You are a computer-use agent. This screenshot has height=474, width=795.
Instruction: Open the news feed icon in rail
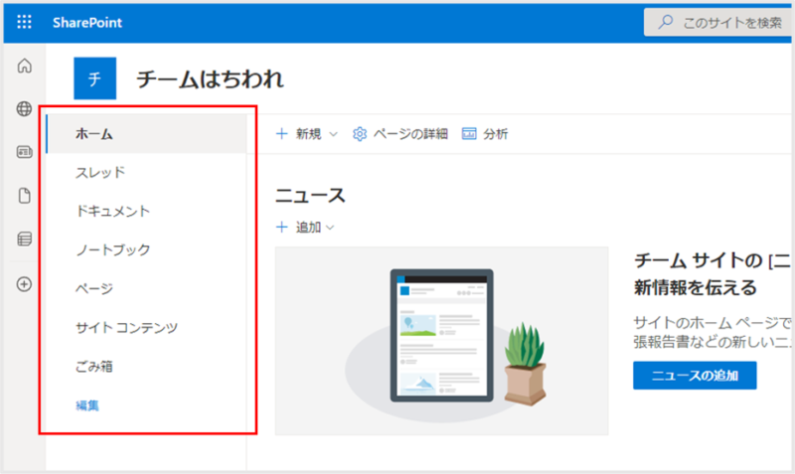tap(25, 152)
